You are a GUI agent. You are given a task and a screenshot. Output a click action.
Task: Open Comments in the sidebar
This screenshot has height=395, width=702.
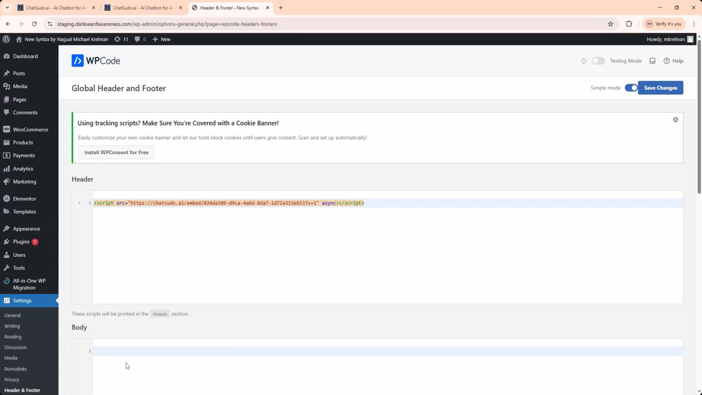[x=25, y=112]
